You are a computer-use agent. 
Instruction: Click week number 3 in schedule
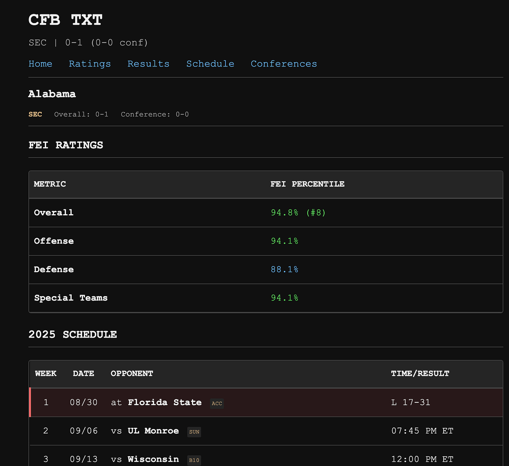click(46, 459)
